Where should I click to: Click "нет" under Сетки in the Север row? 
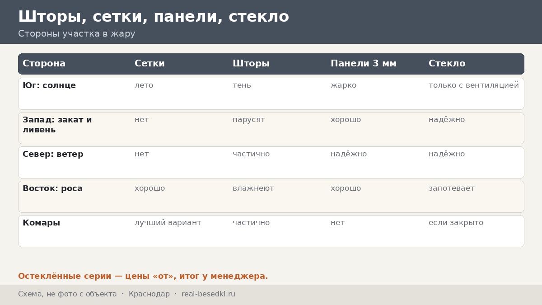pyautogui.click(x=142, y=154)
